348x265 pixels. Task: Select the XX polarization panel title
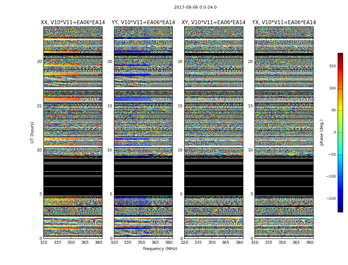coord(73,23)
